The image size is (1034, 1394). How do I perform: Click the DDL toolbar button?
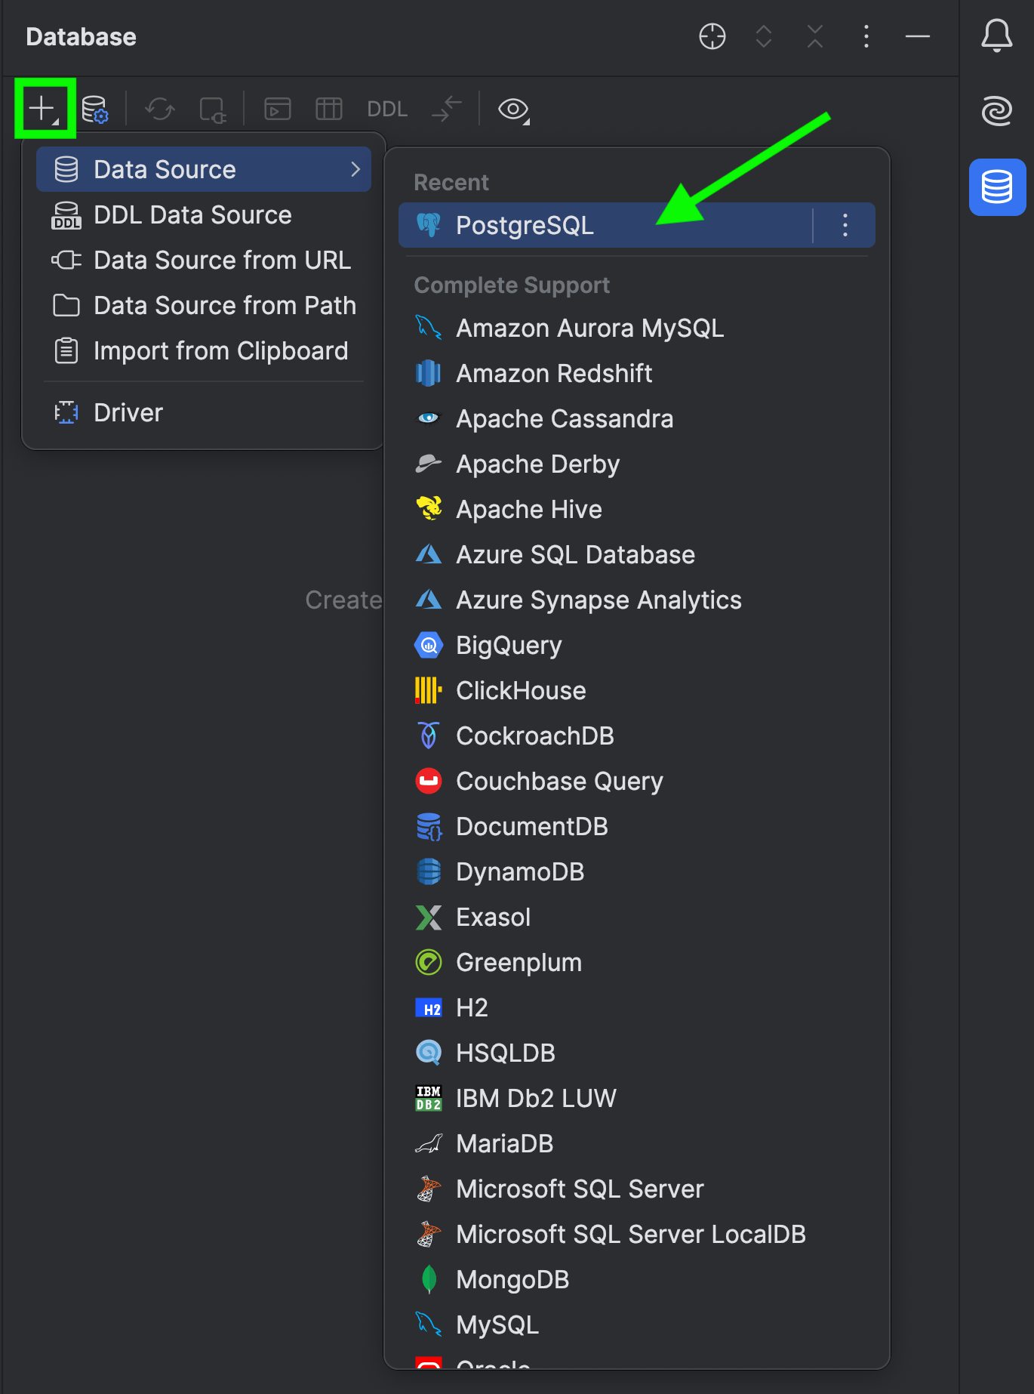(x=387, y=109)
